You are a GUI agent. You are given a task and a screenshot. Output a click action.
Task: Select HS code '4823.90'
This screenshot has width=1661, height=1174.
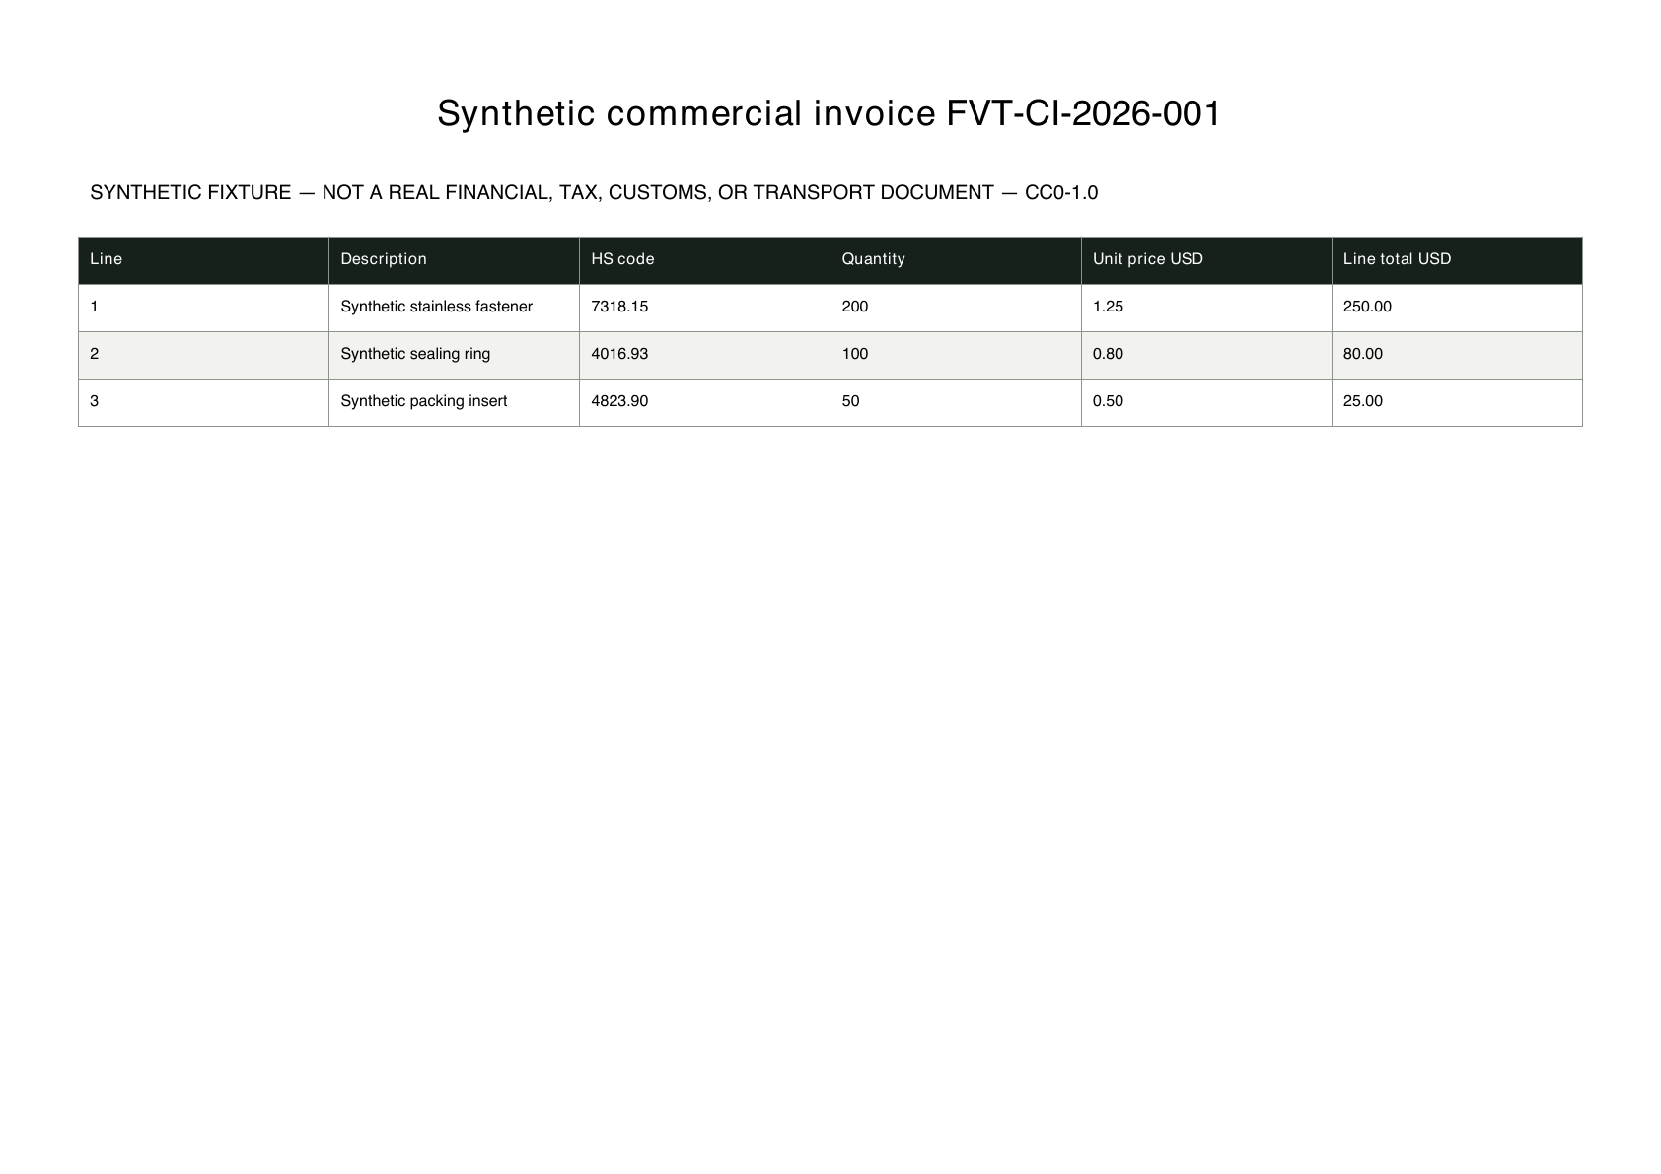tap(619, 401)
